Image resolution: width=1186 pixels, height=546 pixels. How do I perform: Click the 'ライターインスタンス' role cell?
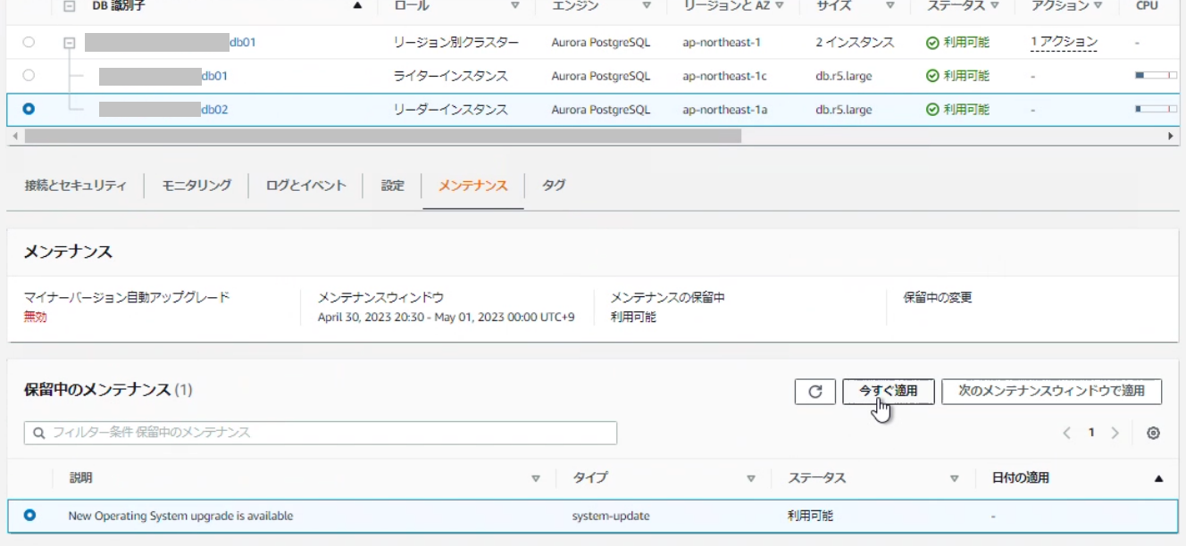451,76
